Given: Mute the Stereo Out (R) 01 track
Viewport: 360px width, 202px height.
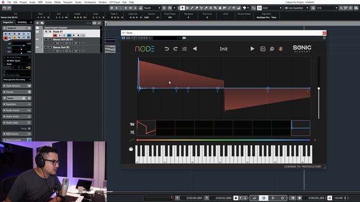Looking at the screenshot, I should click(x=46, y=39).
